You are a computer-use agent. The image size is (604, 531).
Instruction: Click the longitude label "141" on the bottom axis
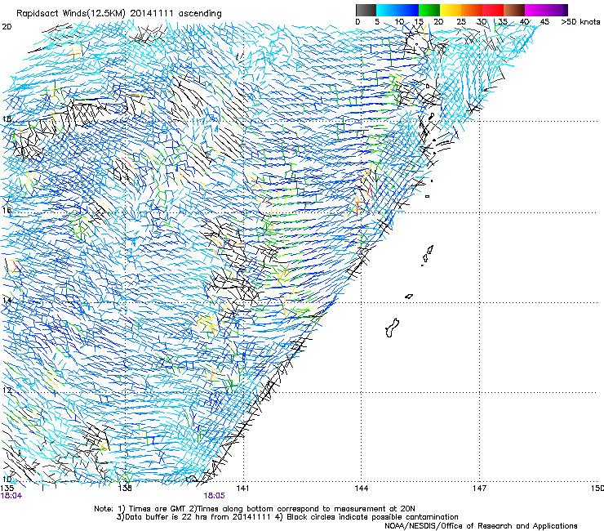[x=242, y=489]
